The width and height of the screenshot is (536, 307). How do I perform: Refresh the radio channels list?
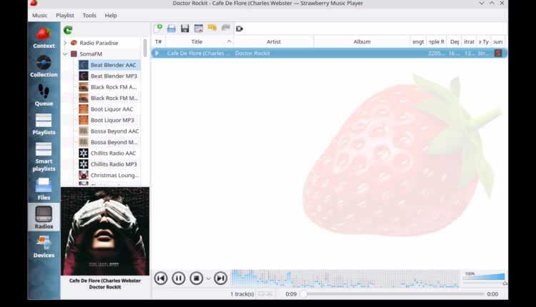tap(68, 30)
